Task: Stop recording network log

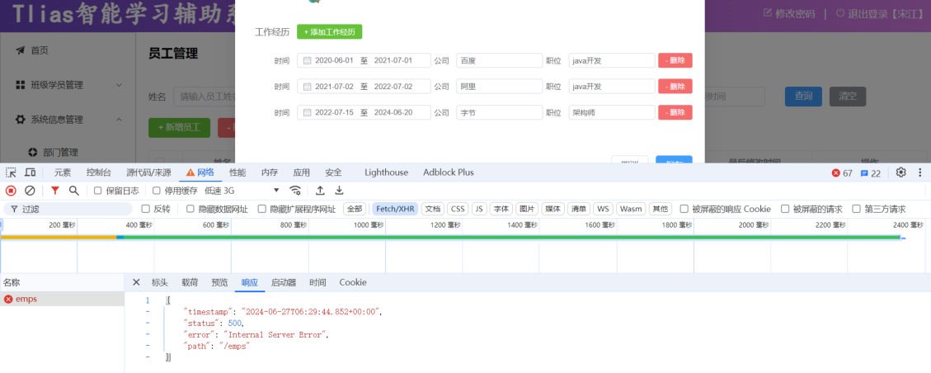Action: click(11, 191)
